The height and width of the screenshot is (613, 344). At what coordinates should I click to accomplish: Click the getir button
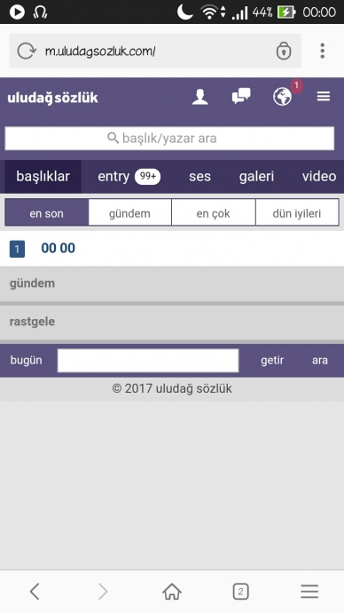point(272,361)
